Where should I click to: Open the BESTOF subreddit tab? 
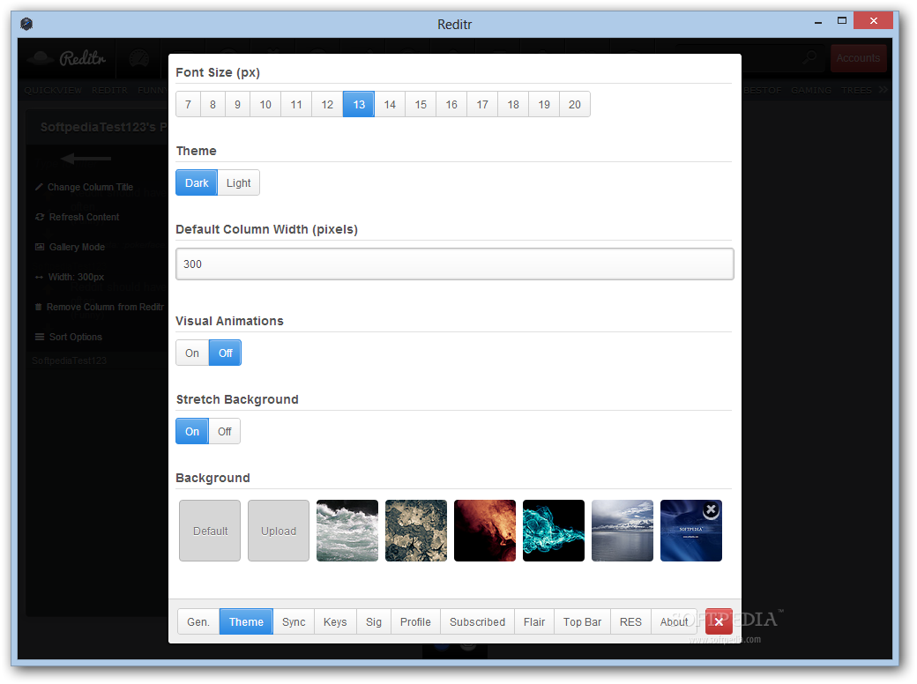[763, 90]
